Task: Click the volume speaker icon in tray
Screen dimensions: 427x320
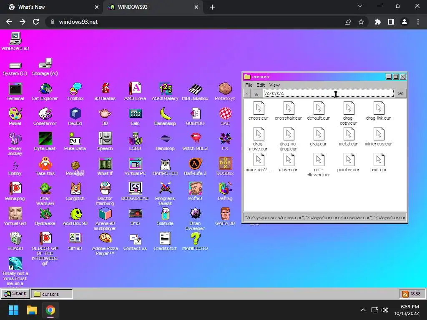Action: [385, 310]
